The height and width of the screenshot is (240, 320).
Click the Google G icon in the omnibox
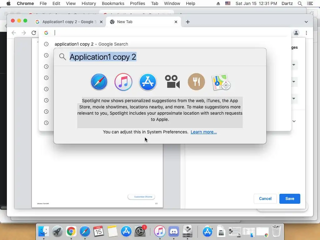tap(46, 32)
